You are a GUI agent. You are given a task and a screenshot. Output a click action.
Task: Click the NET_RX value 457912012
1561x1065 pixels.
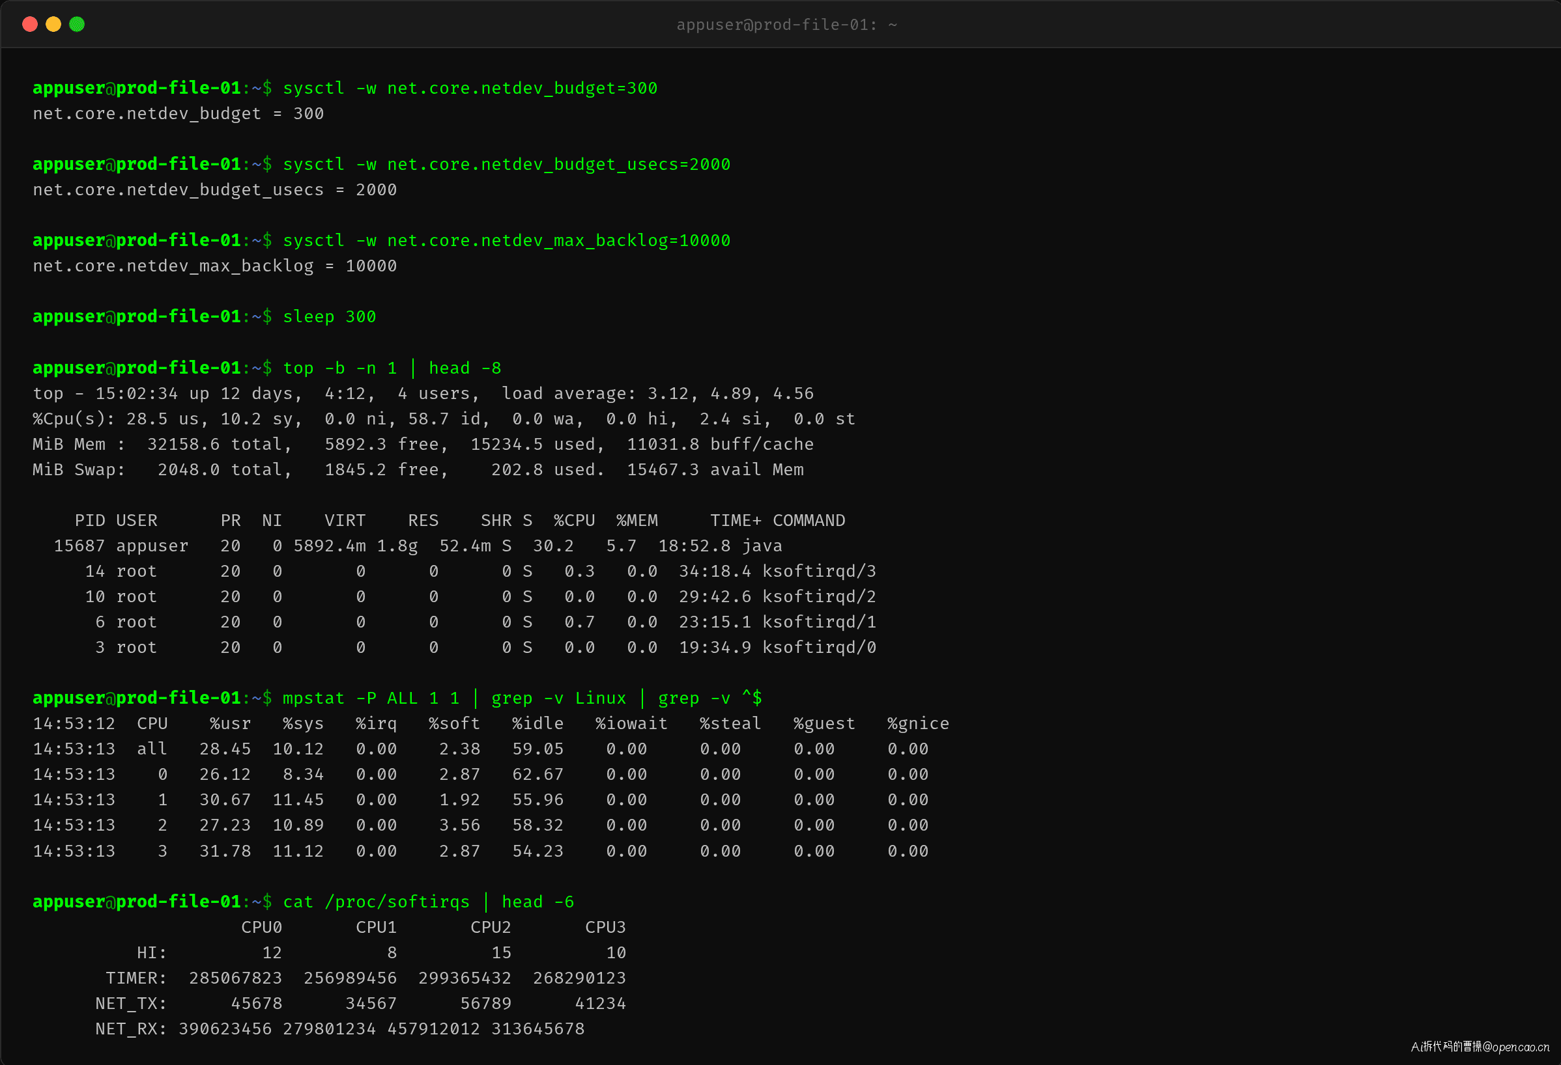pos(433,1029)
